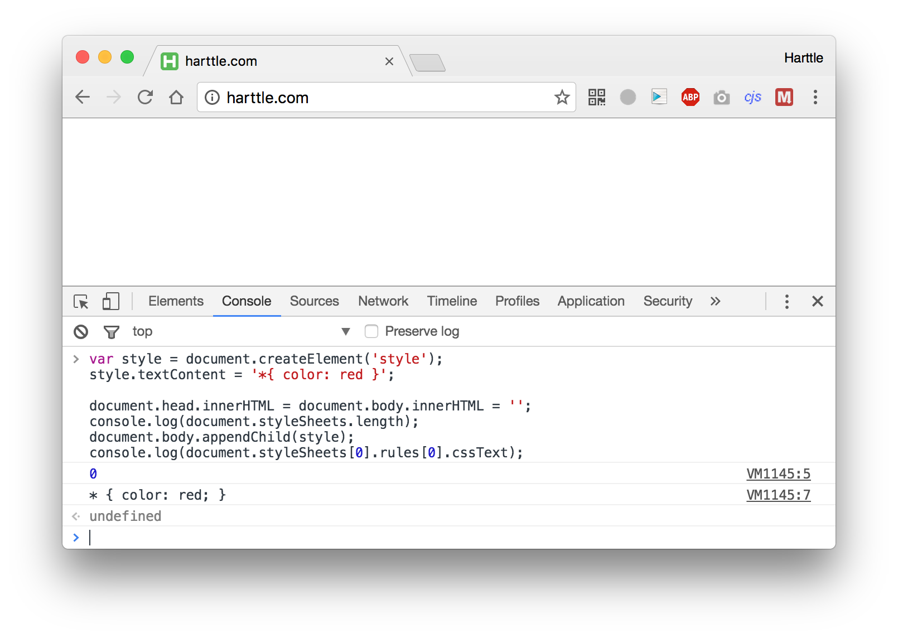Image resolution: width=898 pixels, height=638 pixels.
Task: Open the Markdown Here extension icon
Action: coord(784,97)
